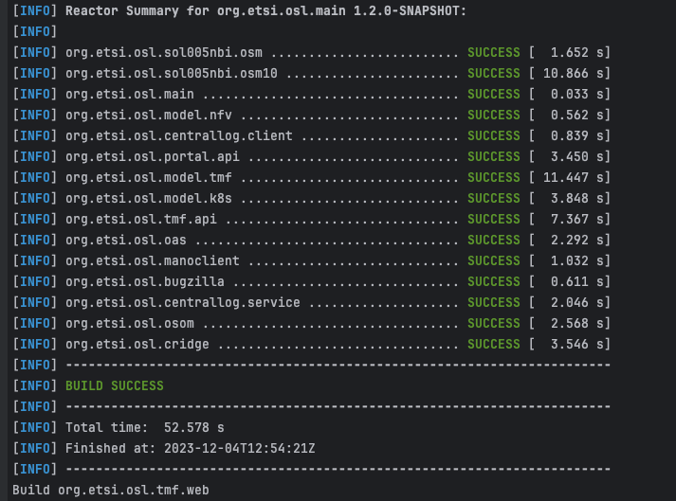Click the org.etsi.osl.tmf.api module name

pyautogui.click(x=141, y=219)
